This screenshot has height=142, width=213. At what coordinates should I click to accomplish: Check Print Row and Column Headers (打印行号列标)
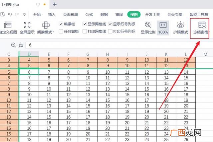(x=110, y=32)
